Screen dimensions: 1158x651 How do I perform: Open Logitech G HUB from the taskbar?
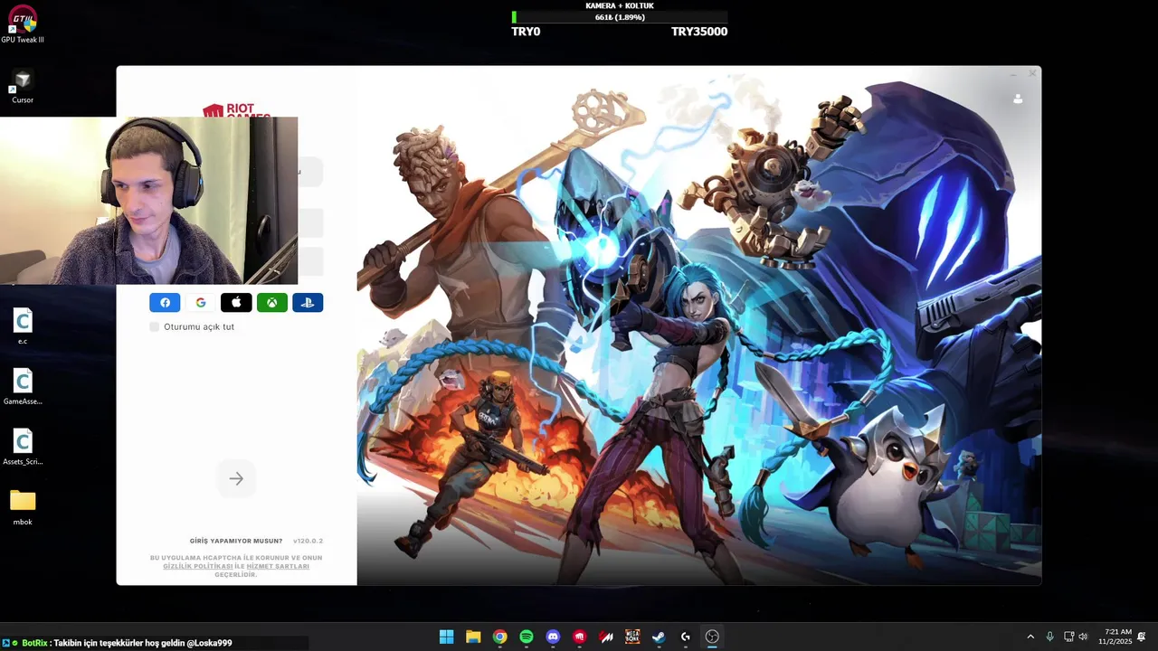tap(686, 637)
